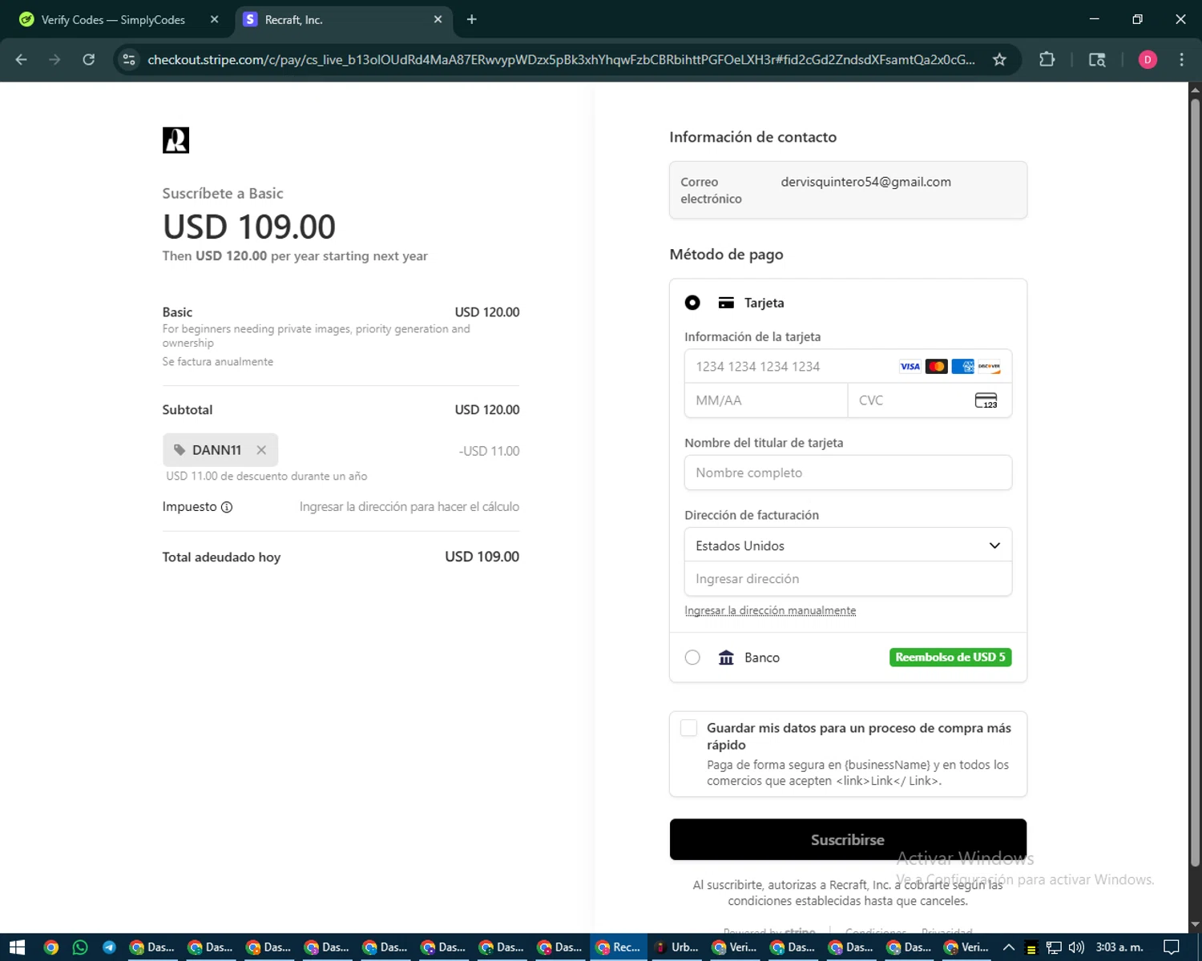
Task: Open the Urb... taskbar window
Action: tap(677, 947)
